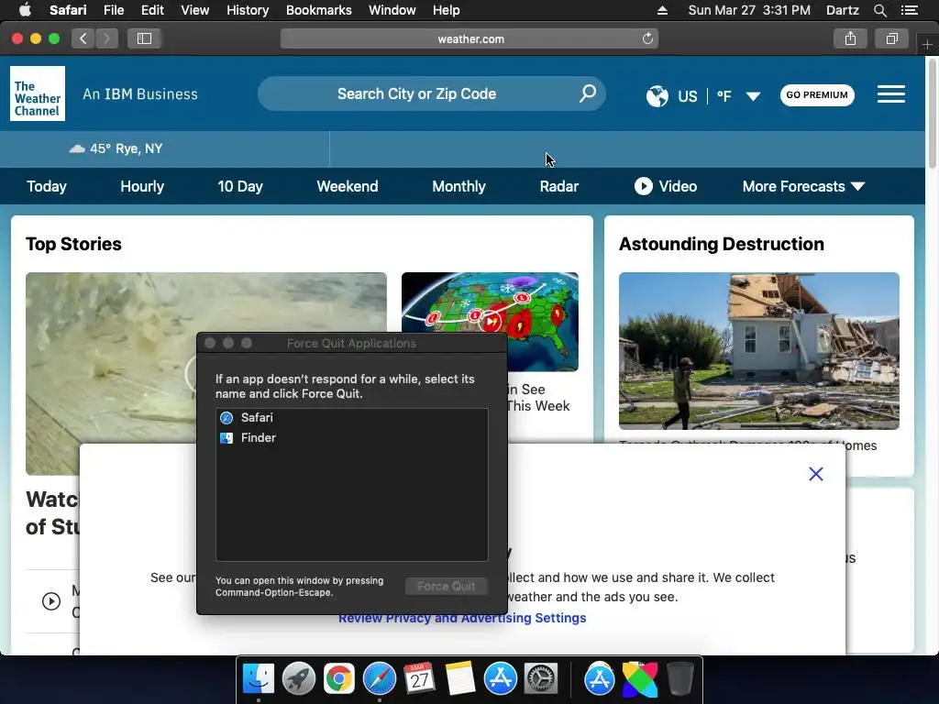Image resolution: width=939 pixels, height=704 pixels.
Task: Click The Weather Channel logo
Action: 37,93
